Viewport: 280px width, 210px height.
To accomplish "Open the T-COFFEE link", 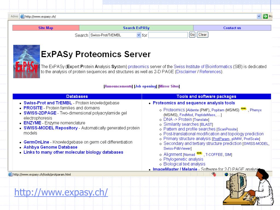I will [214, 155].
